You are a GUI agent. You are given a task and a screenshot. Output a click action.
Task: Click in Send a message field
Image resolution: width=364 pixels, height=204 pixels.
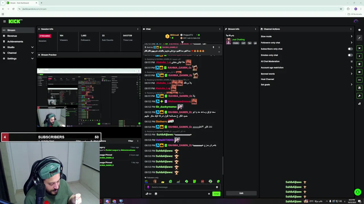182,187
